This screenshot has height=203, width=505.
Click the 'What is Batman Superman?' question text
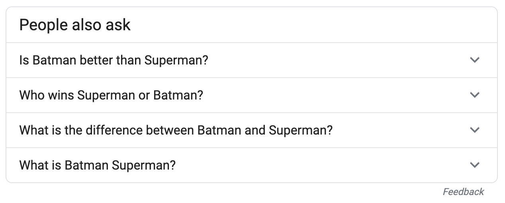click(97, 165)
